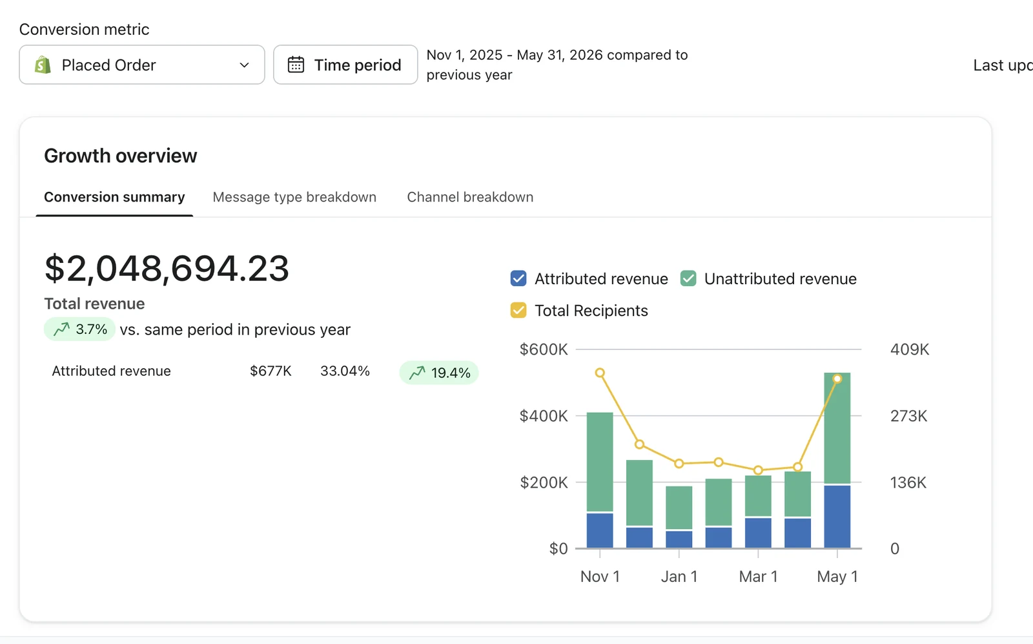Viewport: 1033px width, 644px height.
Task: Uncheck the Total Recipients checkbox
Action: (x=518, y=311)
